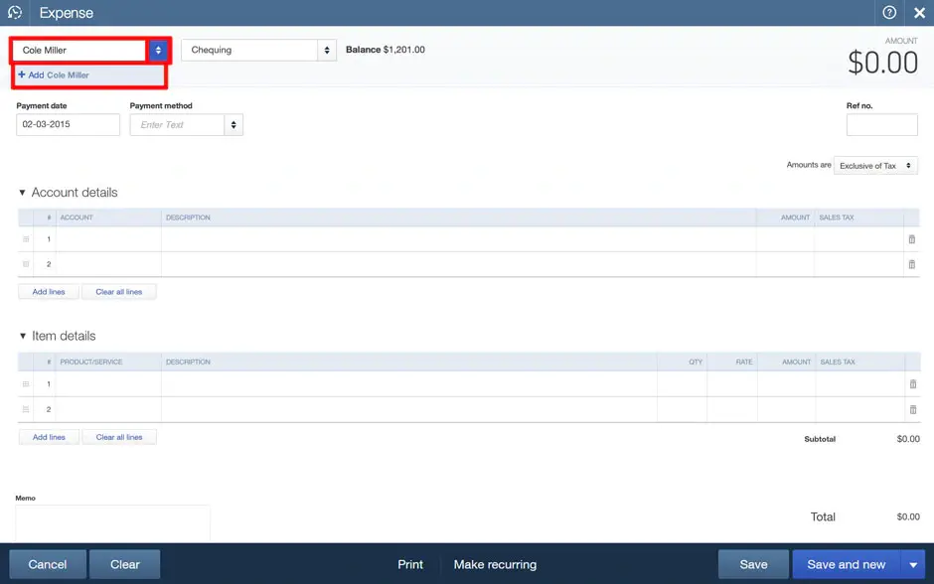Click Clear all lines under Account details

coord(119,292)
